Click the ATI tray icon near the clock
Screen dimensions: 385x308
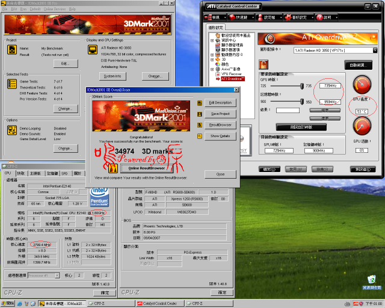tap(356, 304)
